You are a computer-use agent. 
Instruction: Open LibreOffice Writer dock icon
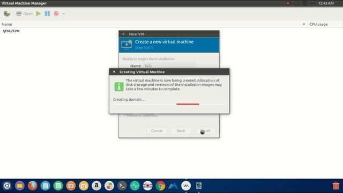coord(45,186)
